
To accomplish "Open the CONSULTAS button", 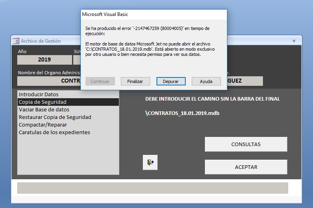I will 246,144.
